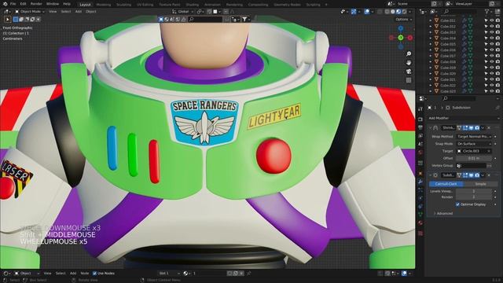Screen dimensions: 503x283
Task: Click the red X axis gizmo
Action: pos(410,38)
